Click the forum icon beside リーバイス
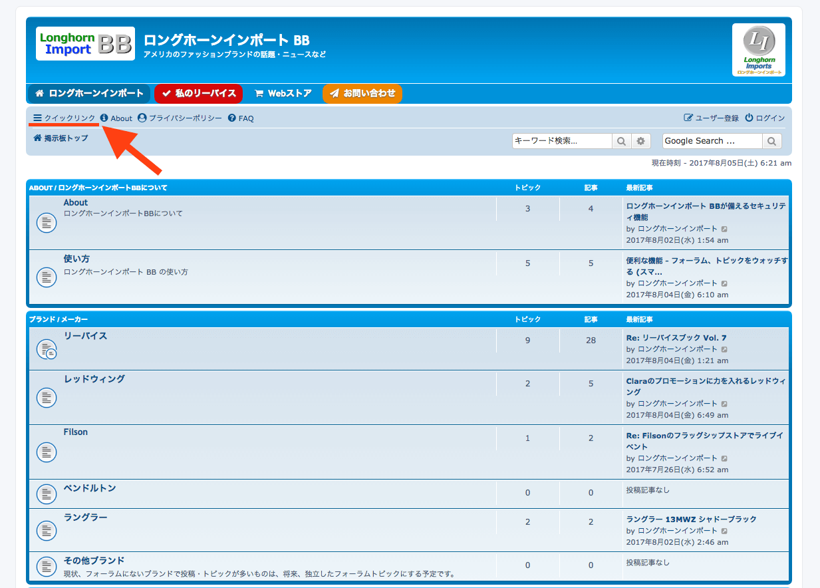The height and width of the screenshot is (588, 820). pyautogui.click(x=46, y=349)
